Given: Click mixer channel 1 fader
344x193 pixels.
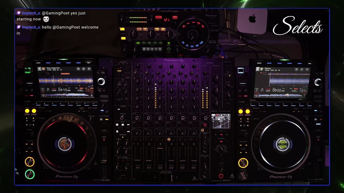Looking at the screenshot, I should click(x=138, y=161).
